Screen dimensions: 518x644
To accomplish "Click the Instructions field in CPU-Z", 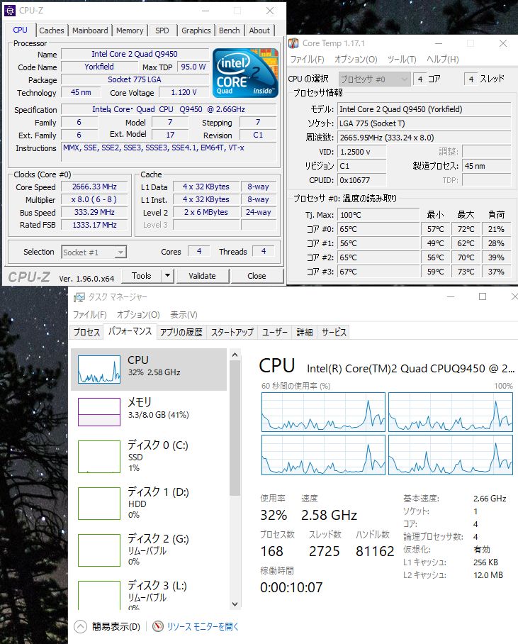I will pyautogui.click(x=169, y=152).
